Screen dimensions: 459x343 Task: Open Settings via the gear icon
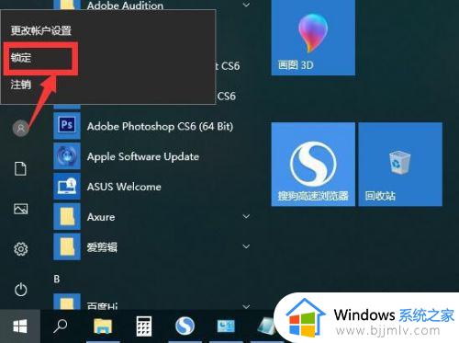pos(21,249)
